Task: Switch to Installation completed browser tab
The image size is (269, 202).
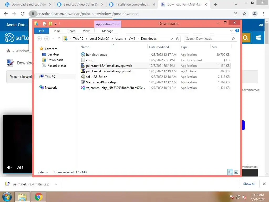Action: coord(132,4)
